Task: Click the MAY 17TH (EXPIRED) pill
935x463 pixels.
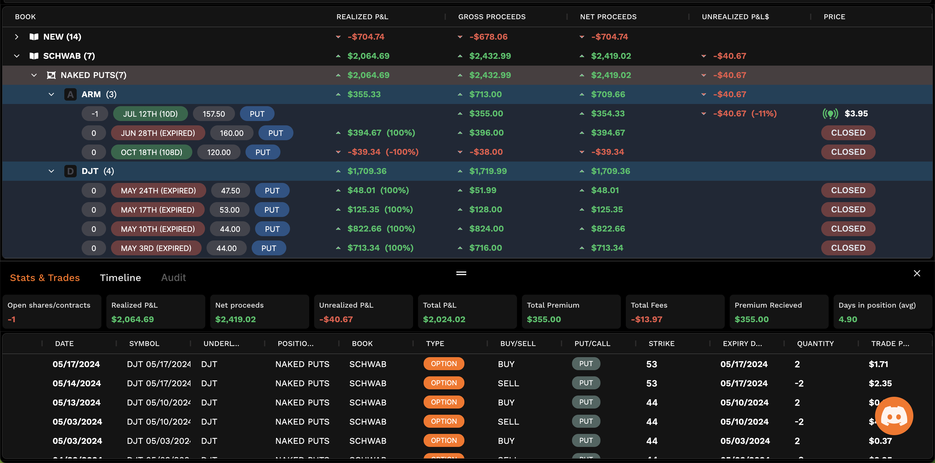Action: click(x=157, y=210)
